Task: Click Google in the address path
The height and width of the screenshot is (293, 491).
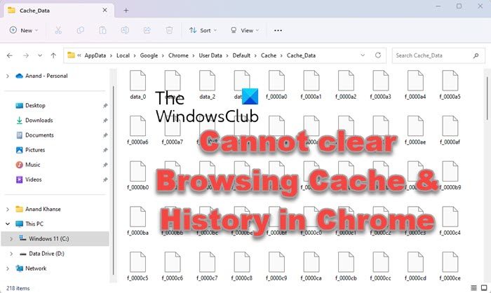Action: pyautogui.click(x=149, y=55)
